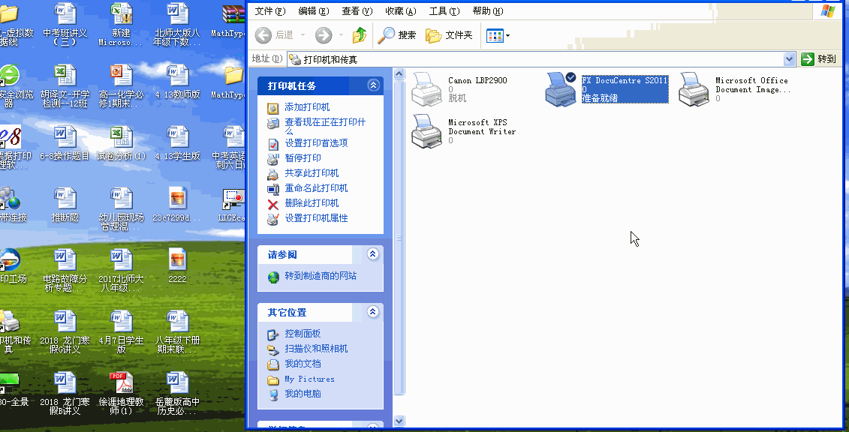
Task: Click the 设置打印首选项 link
Action: point(316,143)
